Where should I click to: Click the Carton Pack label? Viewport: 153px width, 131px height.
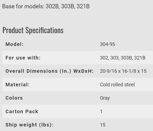(22, 111)
